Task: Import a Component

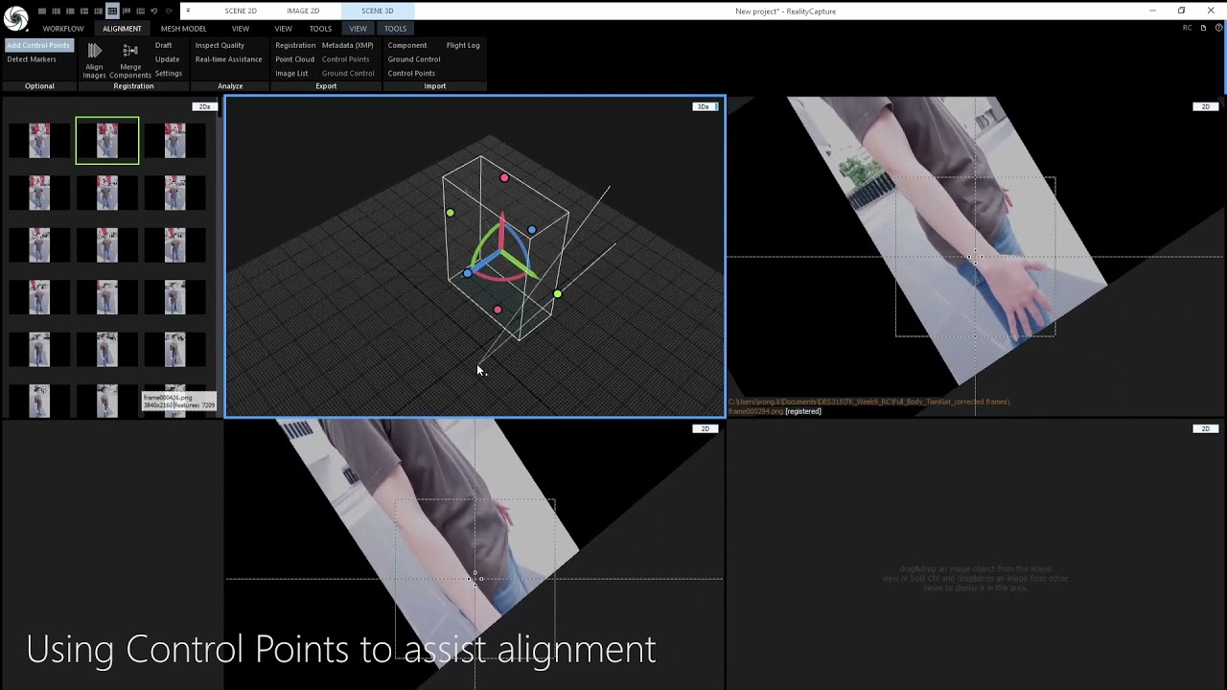Action: coord(407,45)
